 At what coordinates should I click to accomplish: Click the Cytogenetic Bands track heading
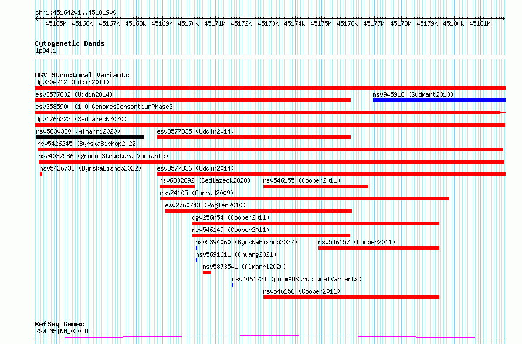pos(70,43)
